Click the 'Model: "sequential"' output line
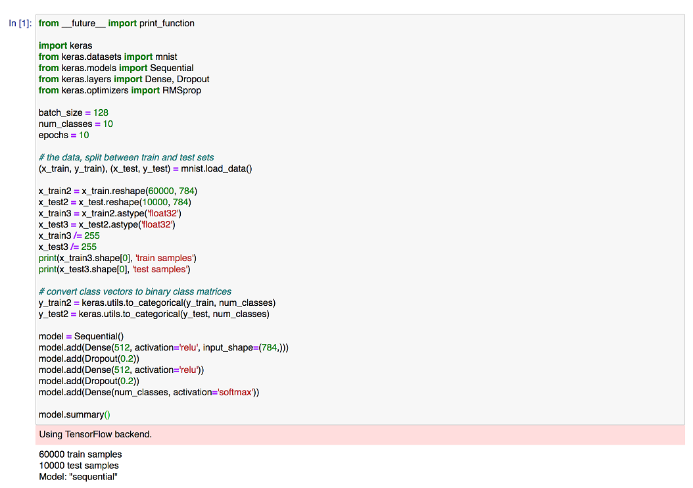 click(78, 477)
